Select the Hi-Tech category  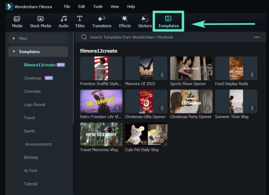point(31,171)
